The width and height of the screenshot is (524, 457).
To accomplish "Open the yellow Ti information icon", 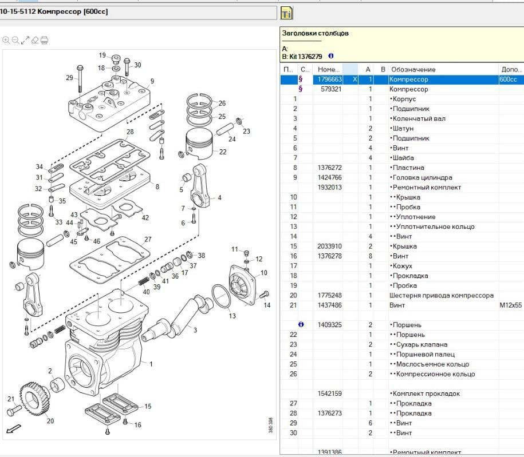I will (286, 13).
